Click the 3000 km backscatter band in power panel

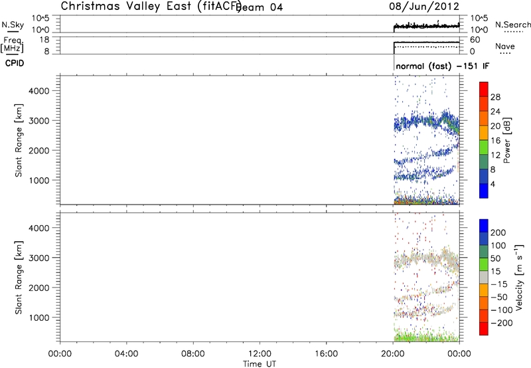pos(427,123)
